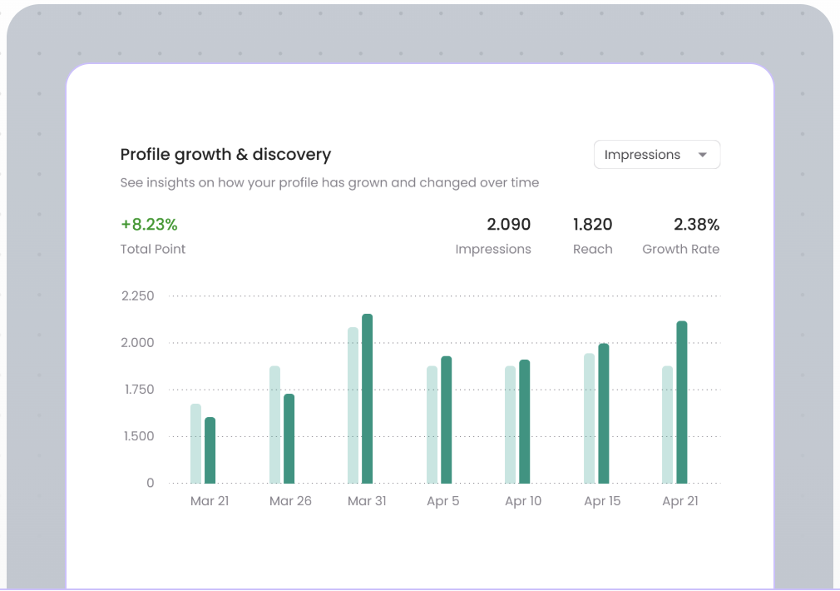Click the 1.820 Reach stat value
Image resolution: width=840 pixels, height=591 pixels.
(592, 225)
